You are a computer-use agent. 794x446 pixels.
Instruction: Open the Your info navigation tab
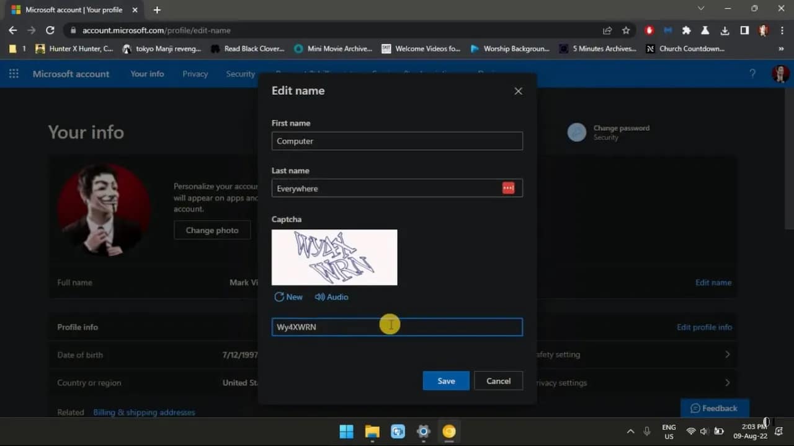click(x=147, y=74)
